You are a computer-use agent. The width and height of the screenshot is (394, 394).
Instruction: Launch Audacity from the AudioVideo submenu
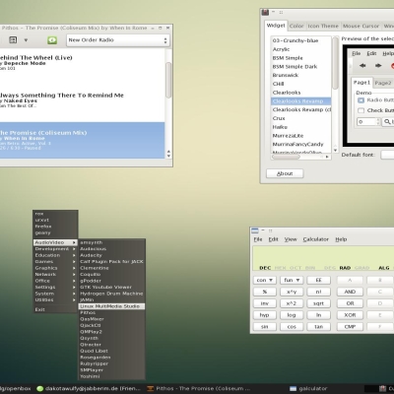click(x=111, y=255)
